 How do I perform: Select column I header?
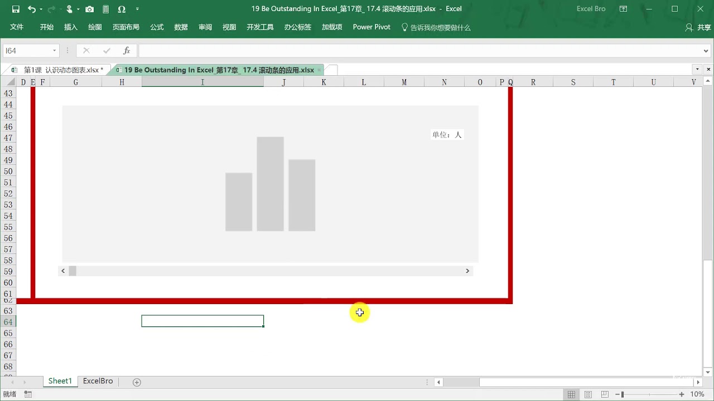[202, 82]
